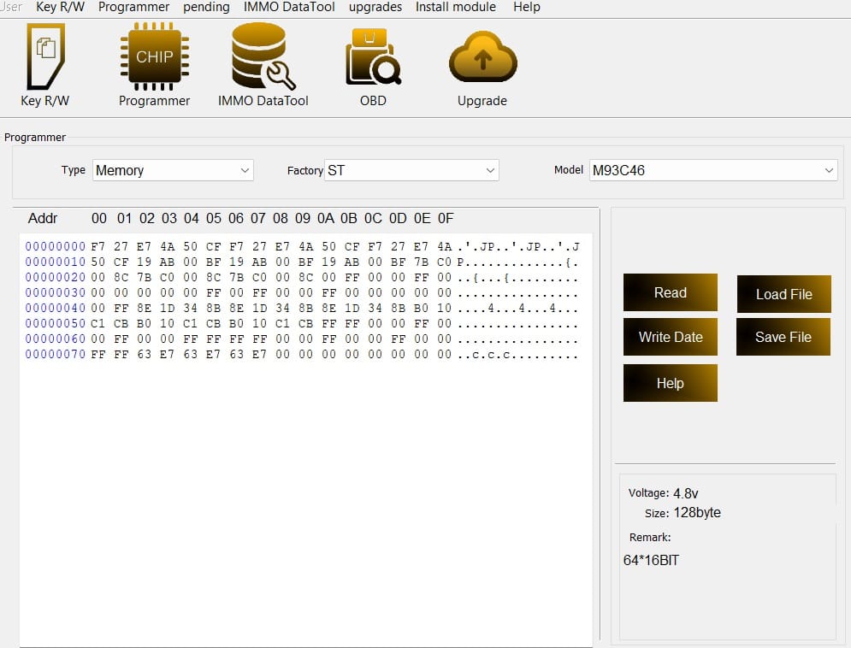This screenshot has width=851, height=648.
Task: Open the IMMO DataTool database icon
Action: click(262, 58)
